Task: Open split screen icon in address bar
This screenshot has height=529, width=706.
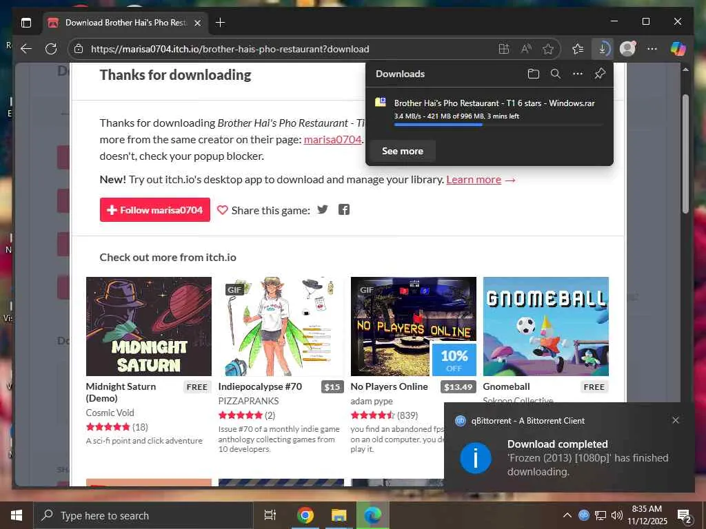Action: coord(504,49)
